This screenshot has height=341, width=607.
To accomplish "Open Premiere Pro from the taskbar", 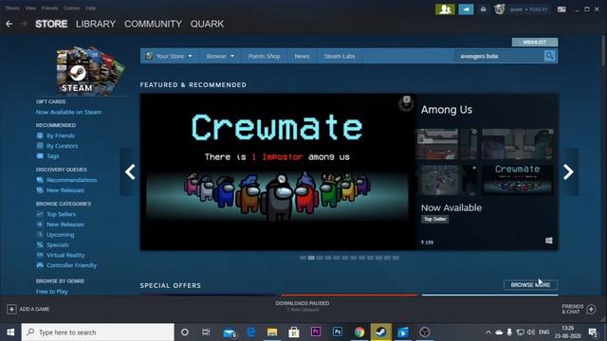I will point(316,332).
